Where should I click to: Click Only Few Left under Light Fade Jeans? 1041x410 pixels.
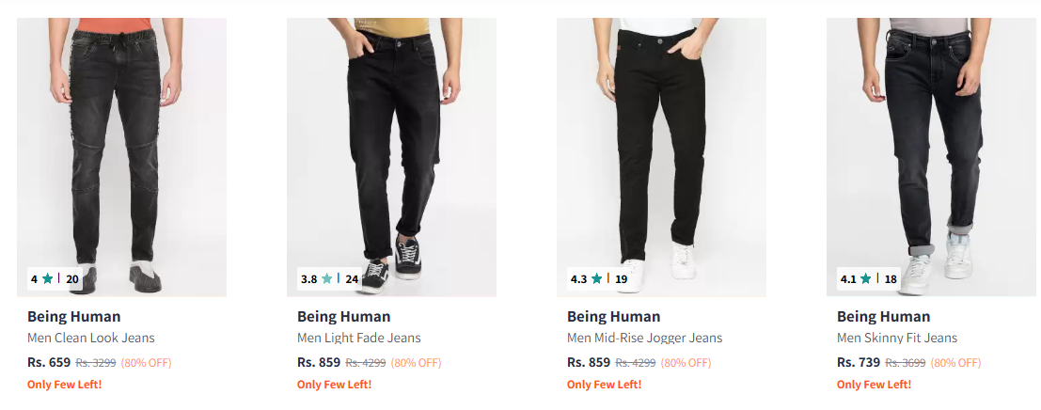pos(334,384)
